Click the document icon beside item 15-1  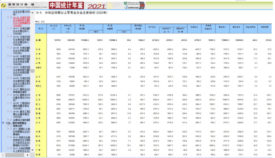(x=10, y=129)
